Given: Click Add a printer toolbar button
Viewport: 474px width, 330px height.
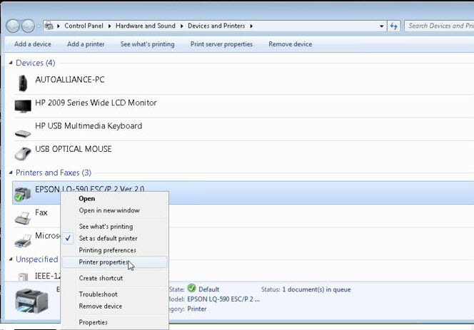Looking at the screenshot, I should pyautogui.click(x=86, y=44).
